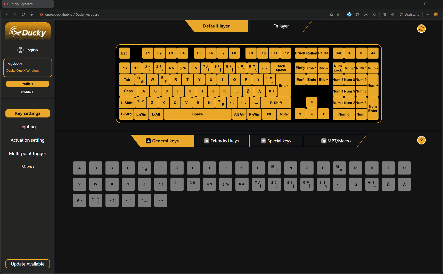This screenshot has width=443, height=274.
Task: Open the Actuation setting page
Action: [28, 140]
